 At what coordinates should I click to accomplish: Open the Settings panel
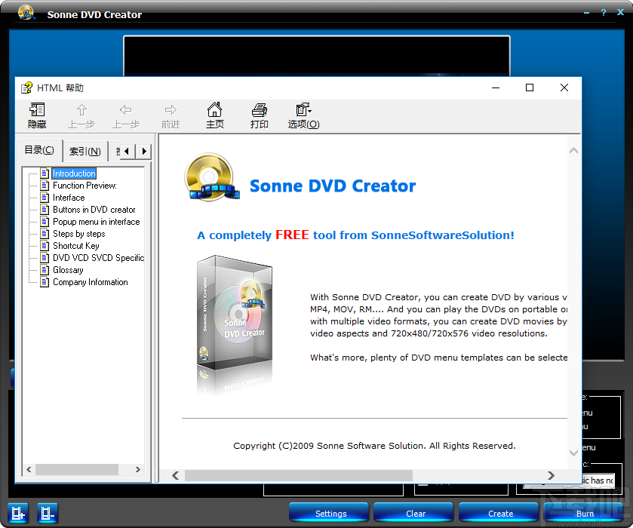(329, 513)
